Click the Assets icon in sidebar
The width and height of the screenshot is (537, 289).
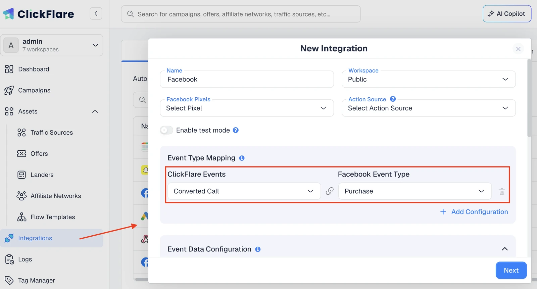tap(9, 111)
